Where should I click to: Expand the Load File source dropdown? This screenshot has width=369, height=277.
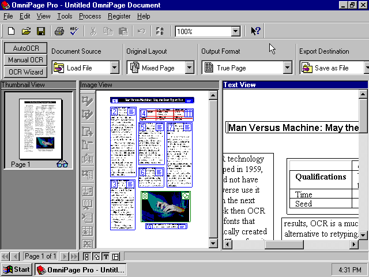pos(114,68)
